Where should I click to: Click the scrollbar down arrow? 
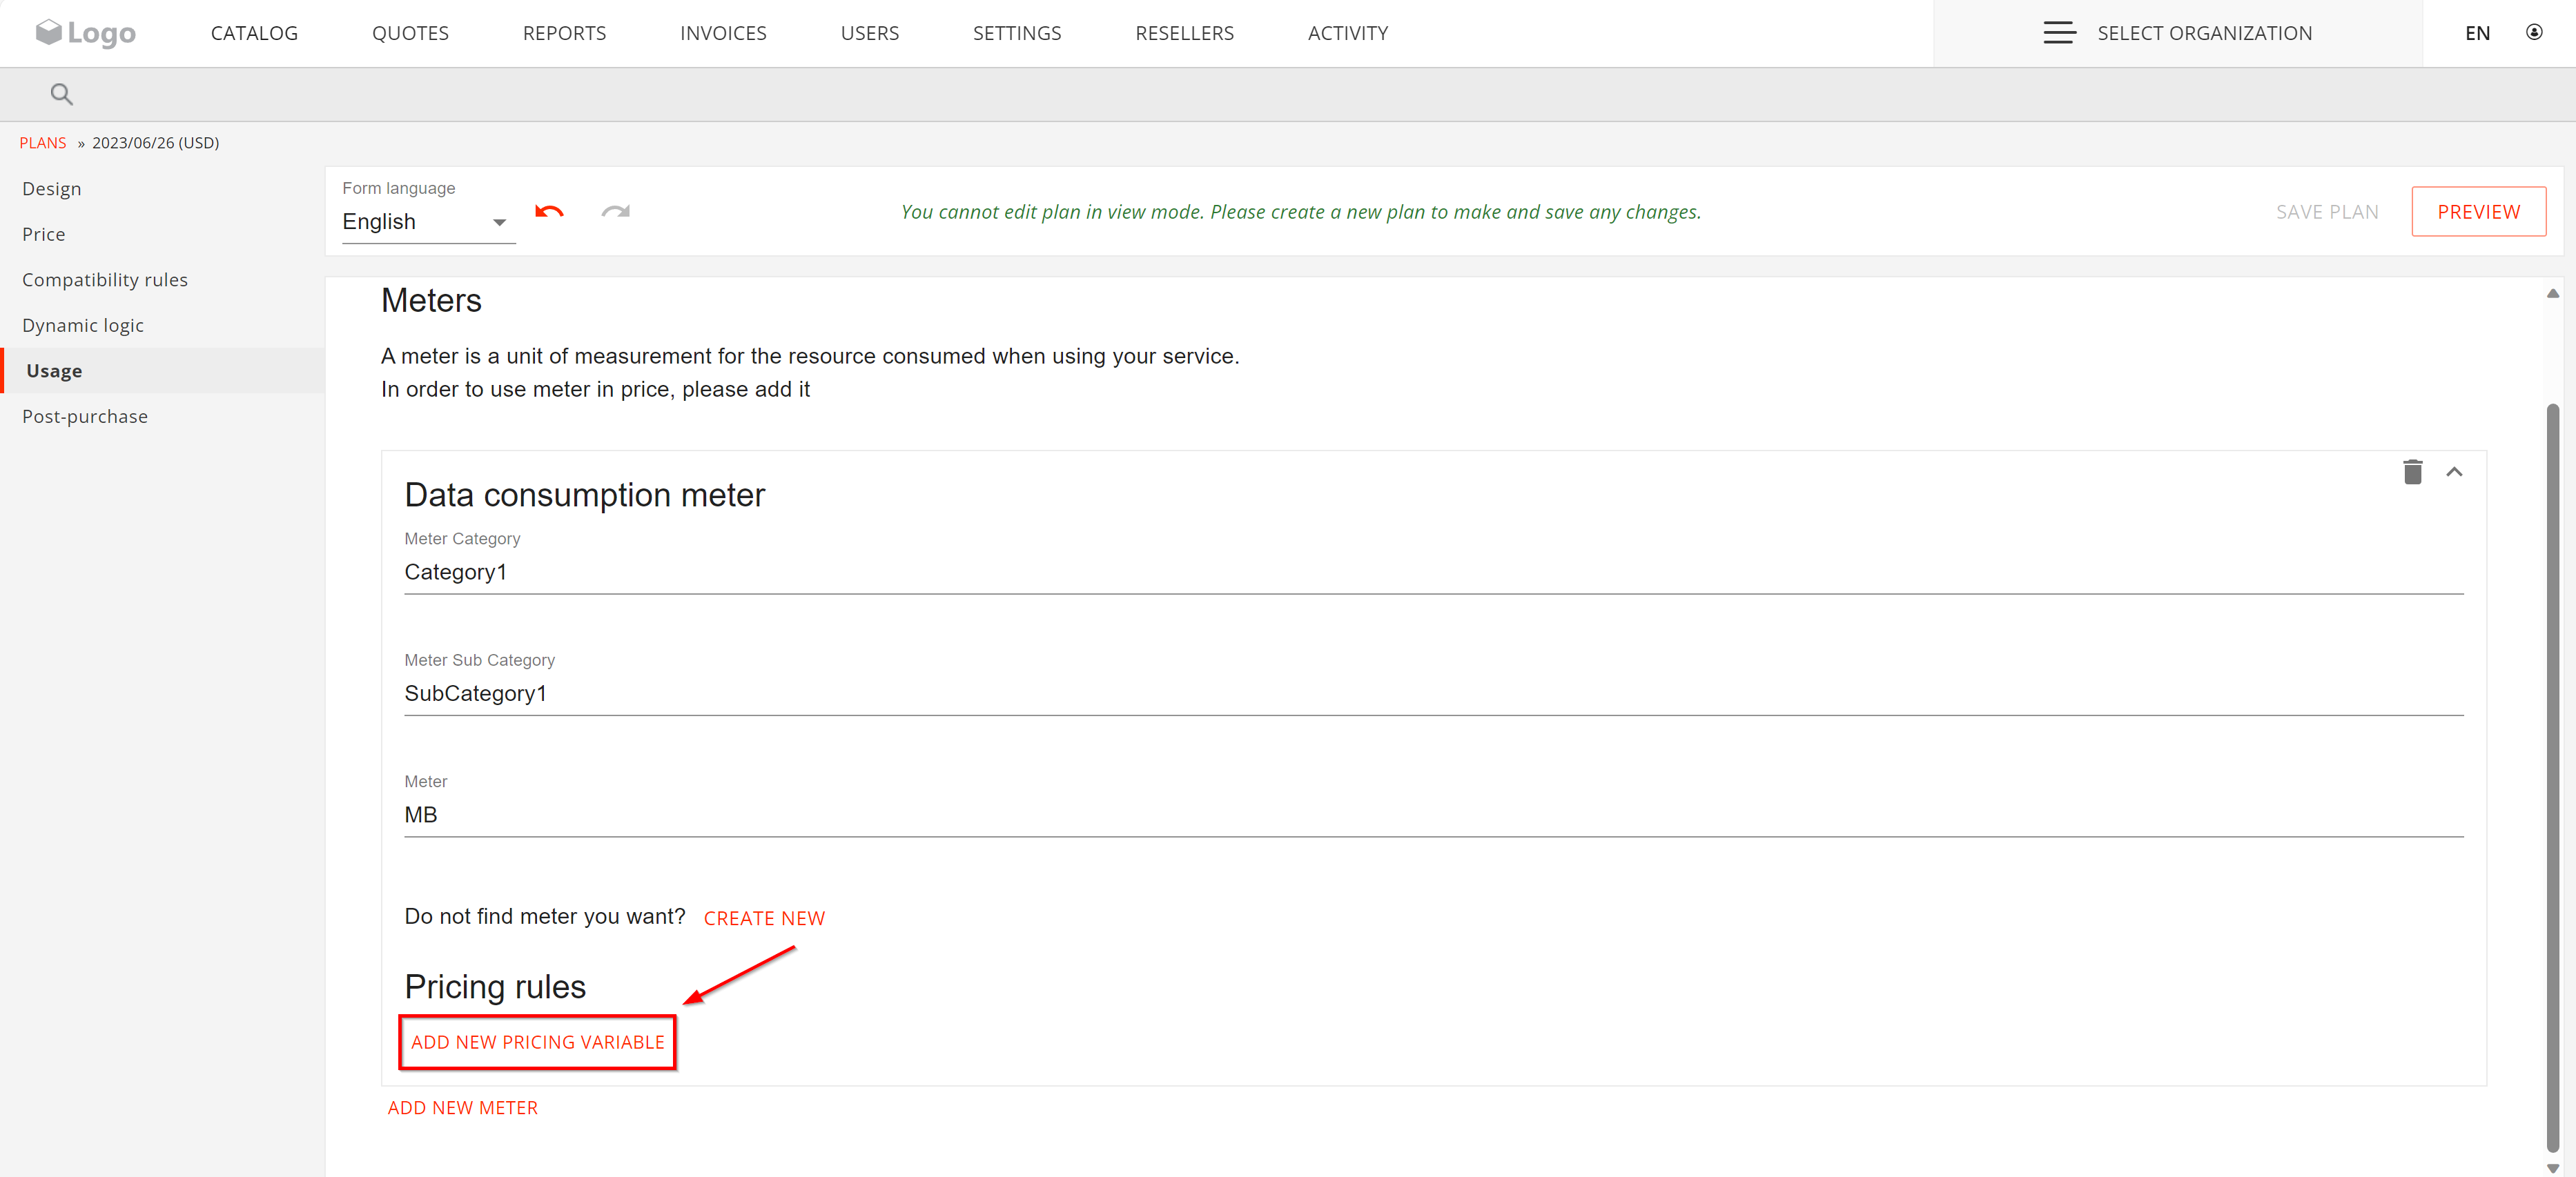click(2552, 1168)
